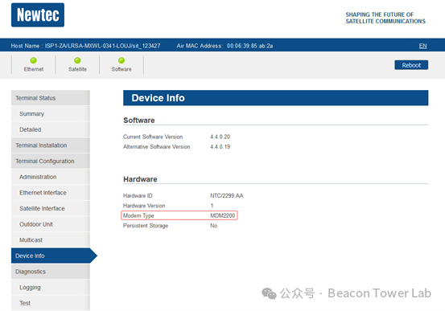Click Alternative Software Version label
The image size is (445, 311).
[x=156, y=146]
